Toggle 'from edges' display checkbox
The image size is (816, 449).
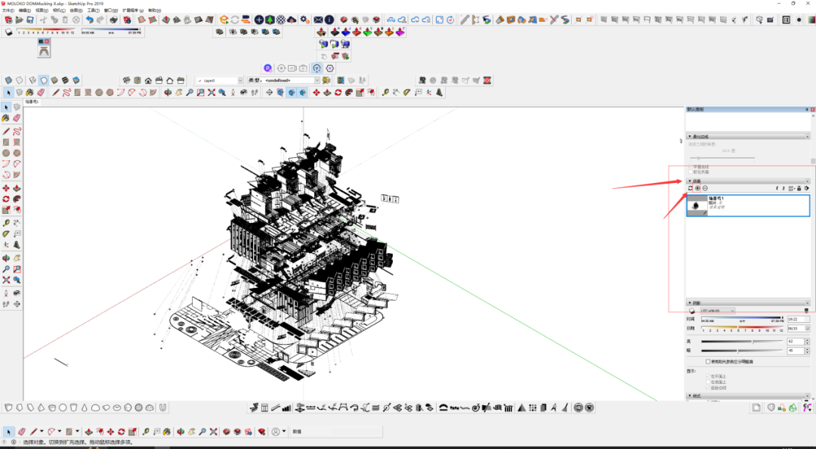pyautogui.click(x=708, y=388)
